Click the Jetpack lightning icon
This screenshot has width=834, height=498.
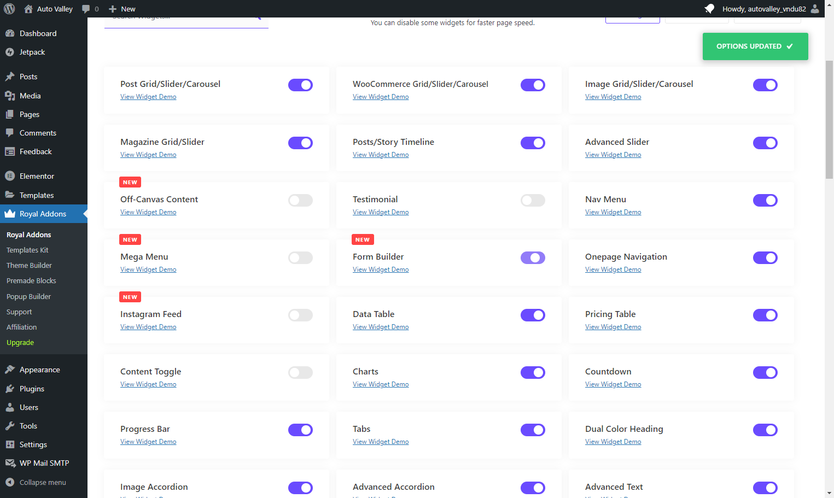[10, 52]
